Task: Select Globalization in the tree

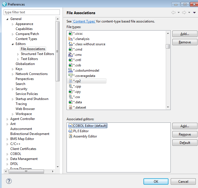Action: [x=25, y=64]
